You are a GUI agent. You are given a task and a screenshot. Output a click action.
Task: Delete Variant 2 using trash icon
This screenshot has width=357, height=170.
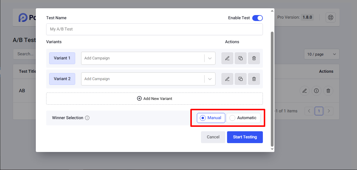254,79
